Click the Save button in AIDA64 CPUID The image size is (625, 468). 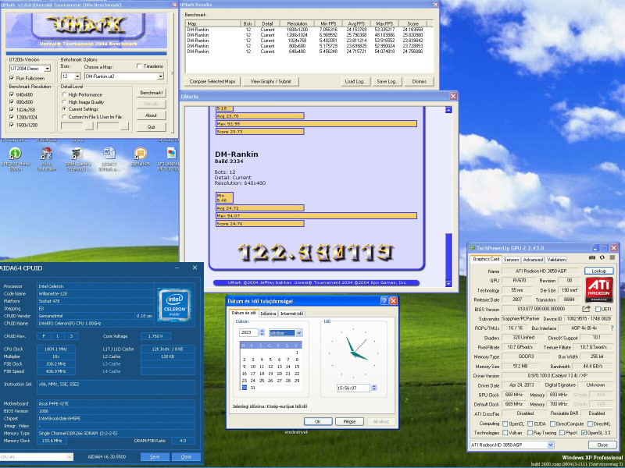(x=155, y=457)
